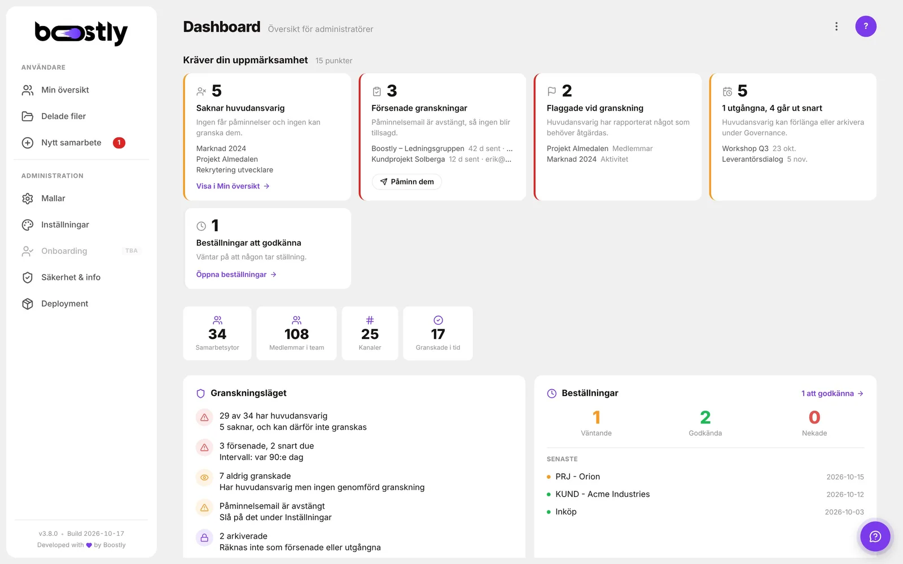Screen dimensions: 903x564
Task: Open the three-dot more options menu
Action: [x=836, y=27]
